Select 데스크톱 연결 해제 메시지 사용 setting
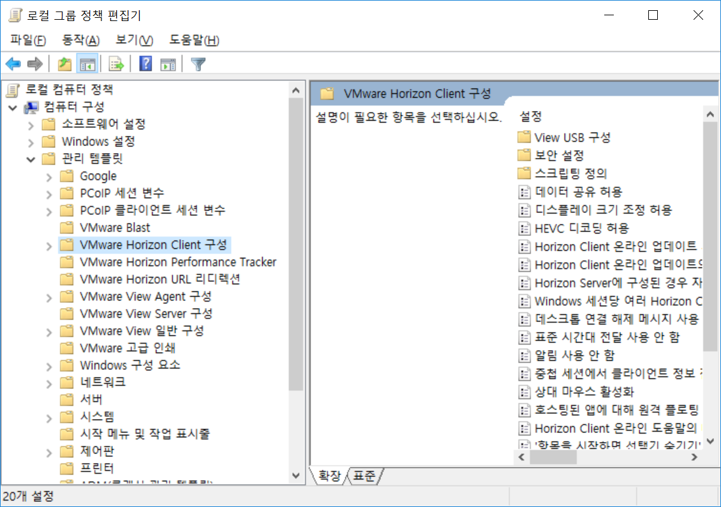The height and width of the screenshot is (507, 721). point(609,319)
